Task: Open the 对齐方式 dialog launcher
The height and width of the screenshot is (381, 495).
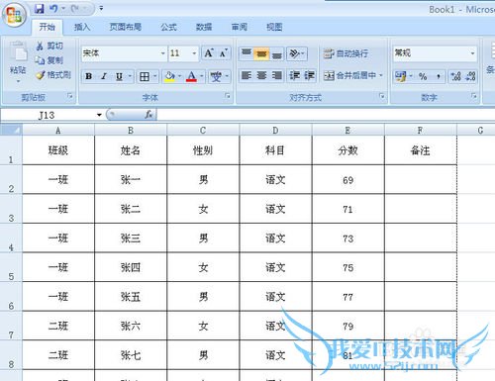Action: pos(382,96)
